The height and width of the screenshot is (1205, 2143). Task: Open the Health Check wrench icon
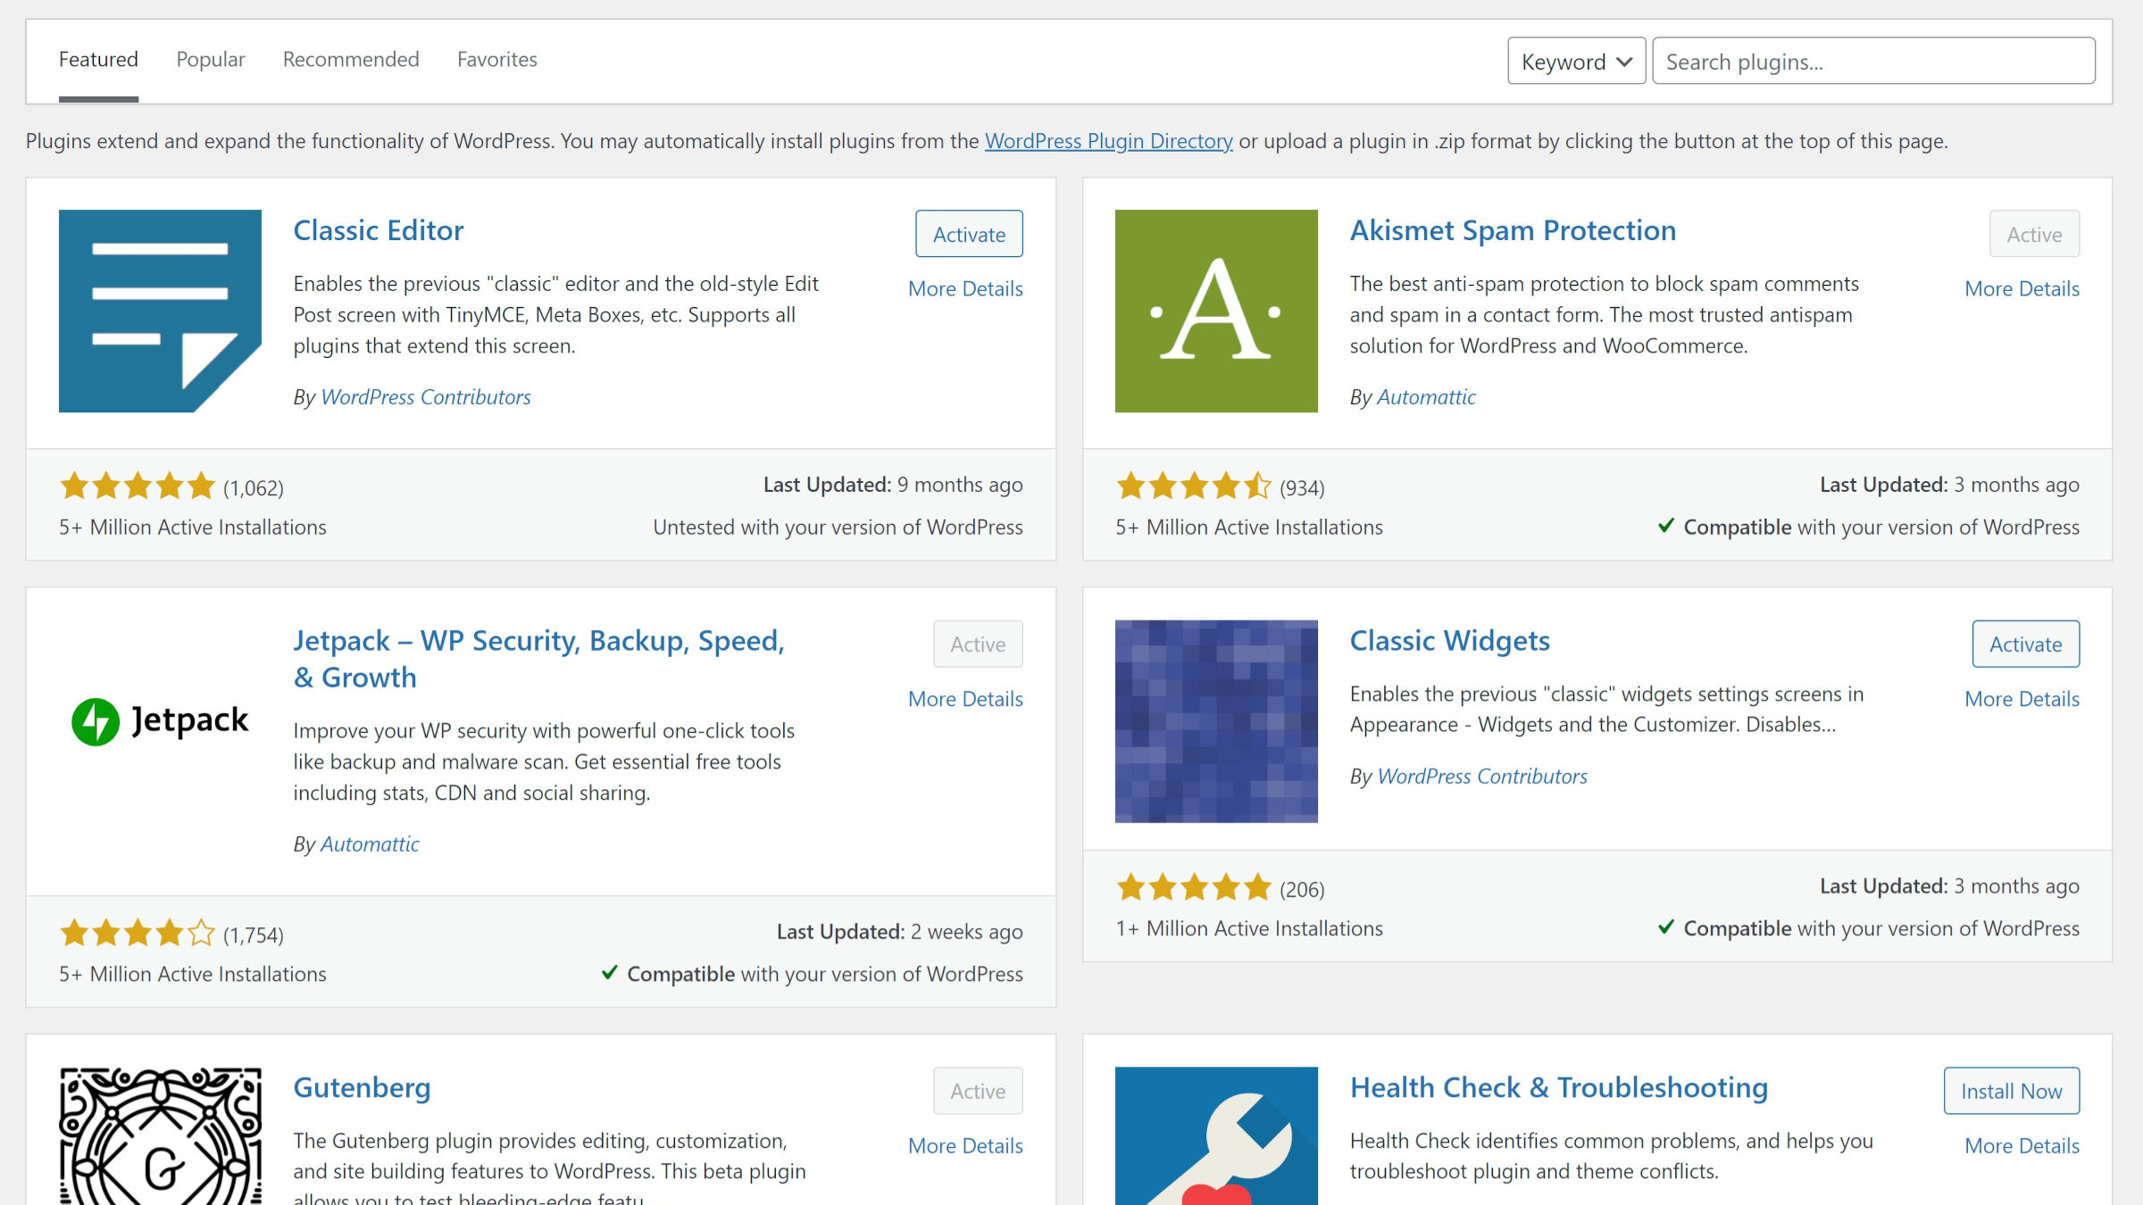coord(1216,1135)
